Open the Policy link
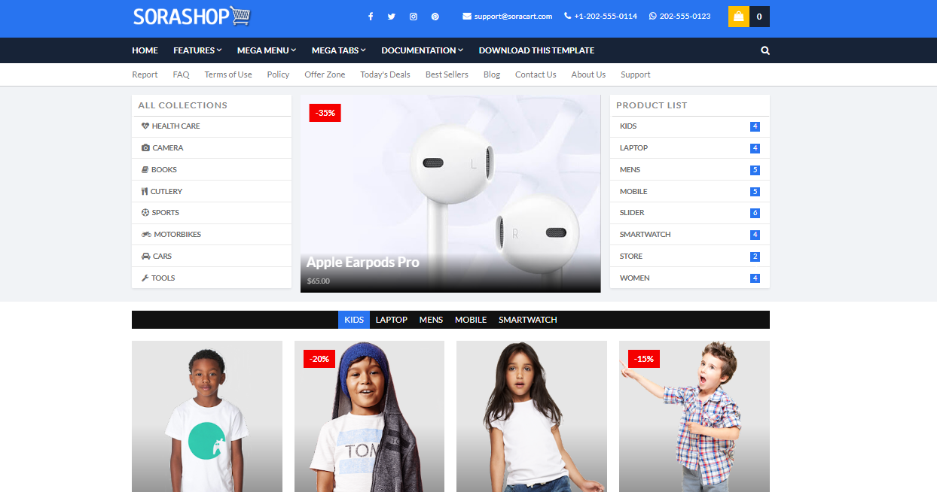937x492 pixels. tap(278, 74)
